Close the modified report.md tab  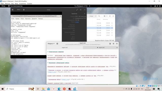coord(117,48)
